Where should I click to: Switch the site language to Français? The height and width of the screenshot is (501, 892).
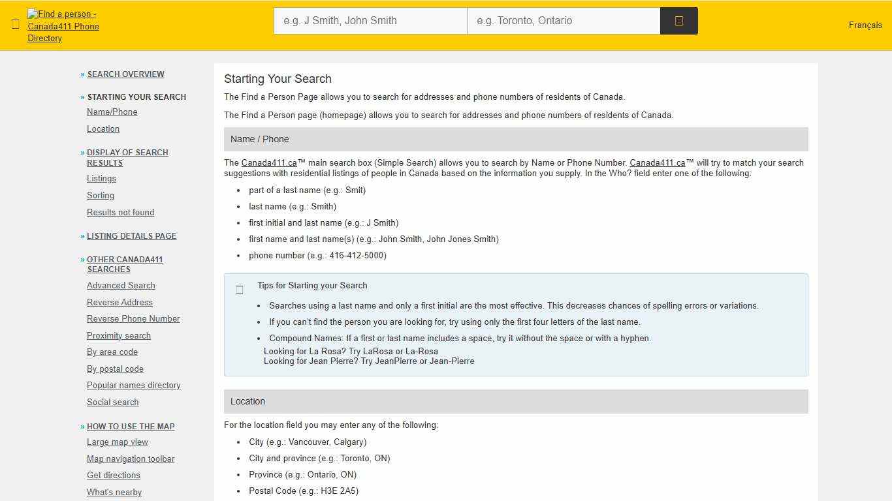[x=865, y=25]
